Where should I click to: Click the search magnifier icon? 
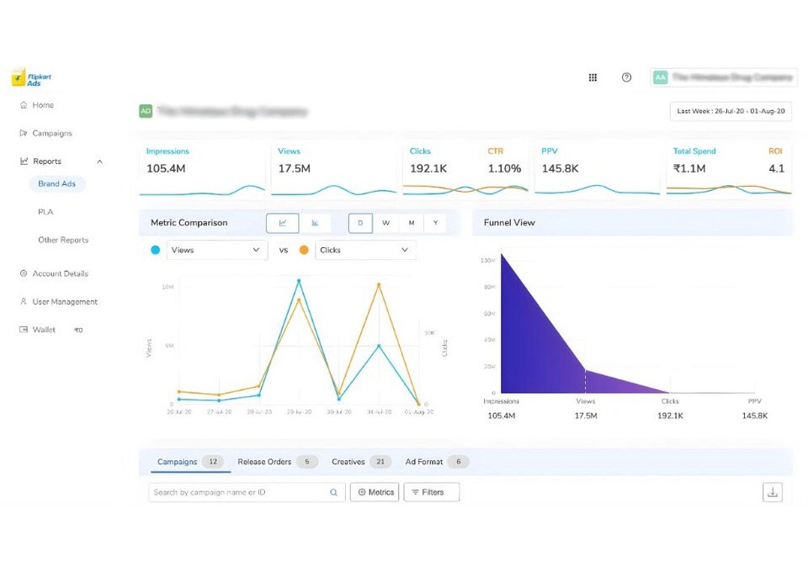[334, 492]
